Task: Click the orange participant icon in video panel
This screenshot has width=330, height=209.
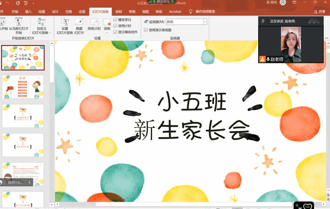Action: point(262,59)
